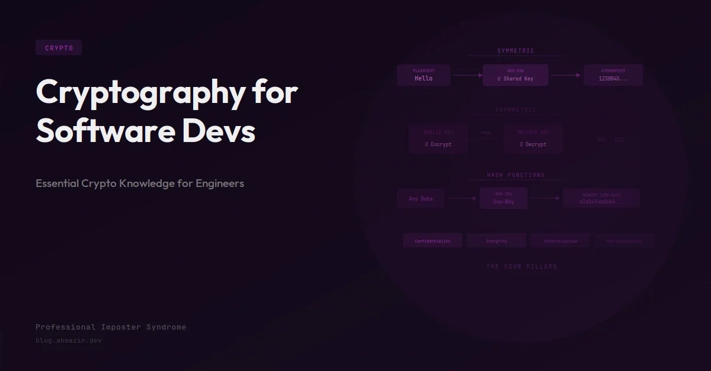Click the CRYPTO category tag

(59, 48)
